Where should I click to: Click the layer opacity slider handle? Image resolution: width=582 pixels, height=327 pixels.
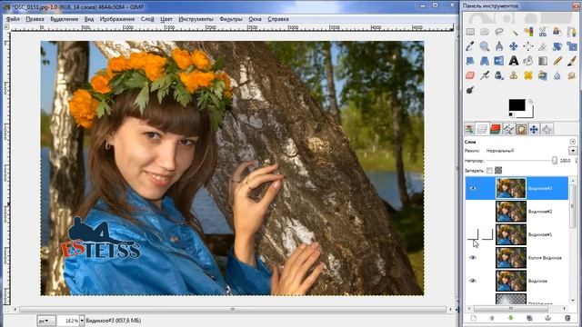(x=555, y=161)
